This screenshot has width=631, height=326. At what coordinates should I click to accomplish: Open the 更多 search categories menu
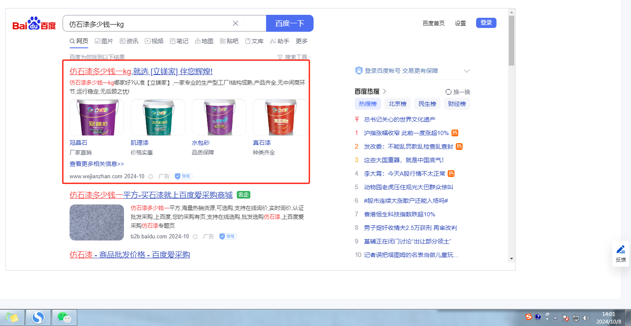302,41
